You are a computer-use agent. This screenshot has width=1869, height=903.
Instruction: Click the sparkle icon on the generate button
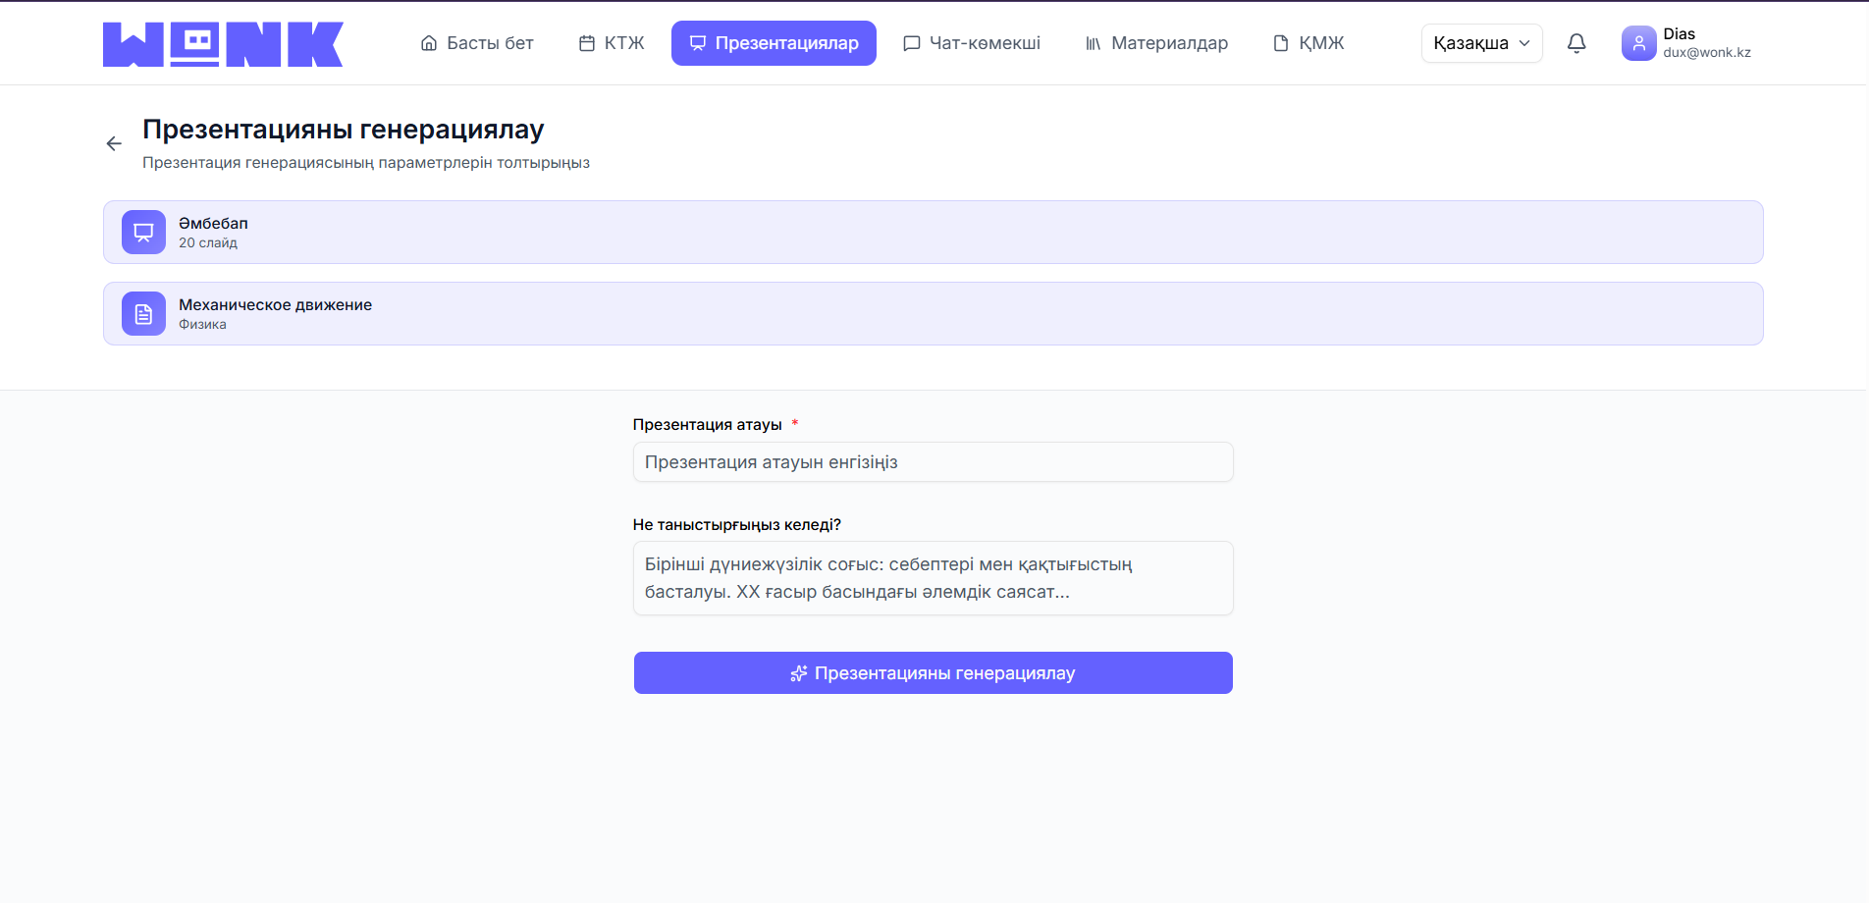798,673
